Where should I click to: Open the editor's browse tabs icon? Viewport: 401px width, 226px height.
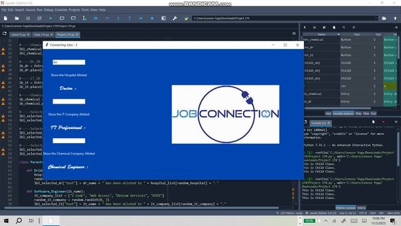(x=4, y=33)
